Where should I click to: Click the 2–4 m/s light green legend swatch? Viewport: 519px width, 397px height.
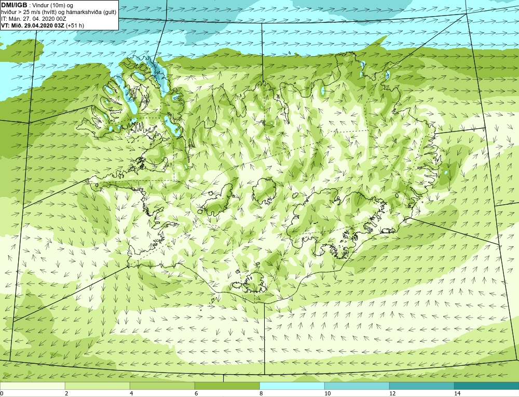tap(98, 386)
